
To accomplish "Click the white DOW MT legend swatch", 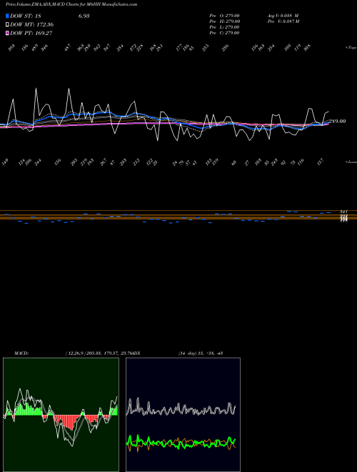I will pos(8,25).
